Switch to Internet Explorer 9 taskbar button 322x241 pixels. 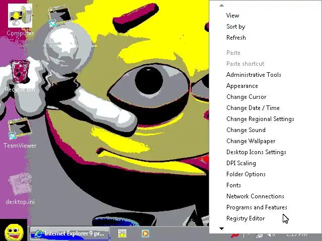(70, 233)
